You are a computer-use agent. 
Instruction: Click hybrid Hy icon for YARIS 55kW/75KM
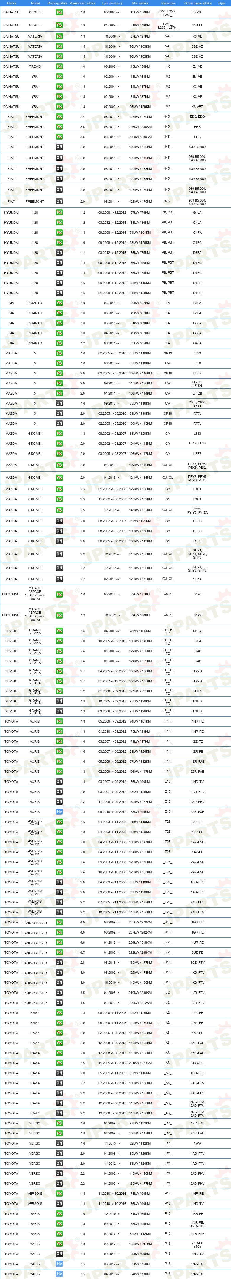click(x=59, y=1264)
